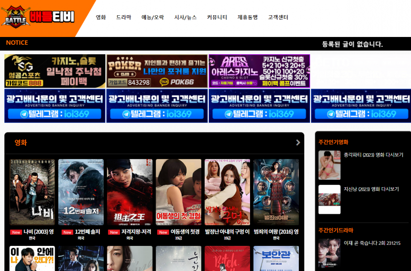
Task: Open the 이재 곧 죽습니다 thumbnail
Action: click(329, 253)
